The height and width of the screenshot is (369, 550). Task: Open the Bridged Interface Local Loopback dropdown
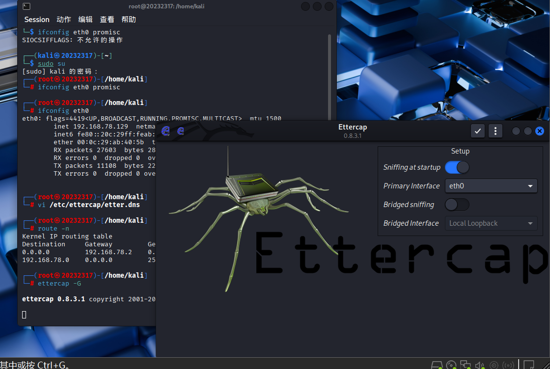point(491,223)
